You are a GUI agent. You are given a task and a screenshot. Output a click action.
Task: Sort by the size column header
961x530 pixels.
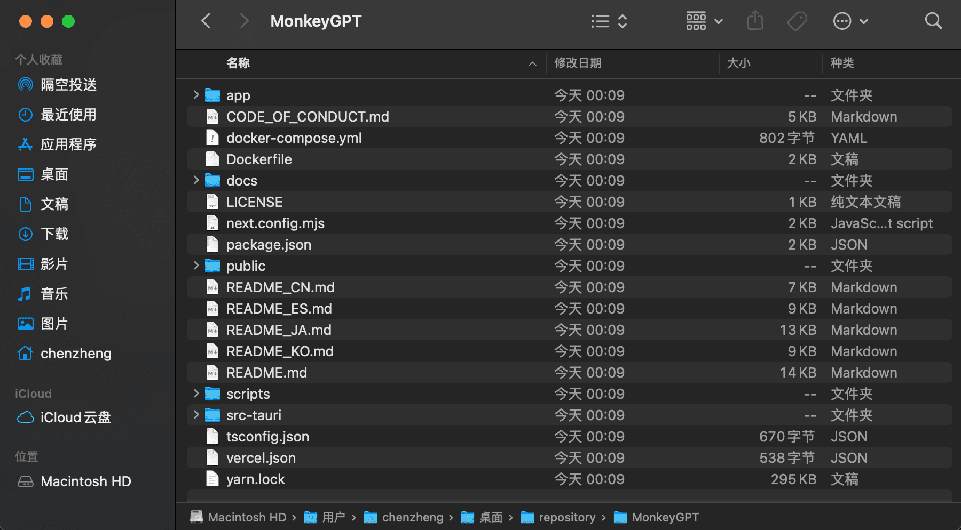coord(738,63)
